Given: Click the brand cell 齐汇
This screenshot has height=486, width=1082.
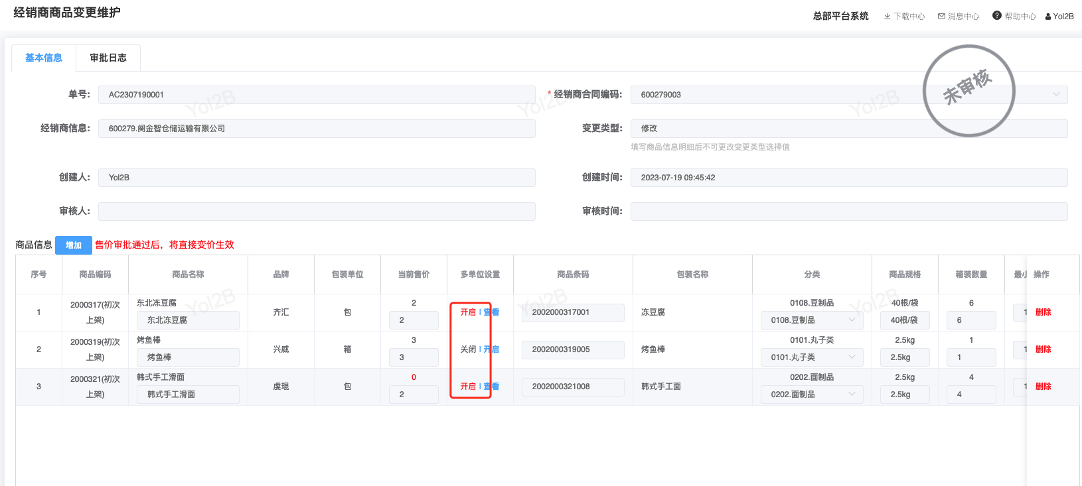Looking at the screenshot, I should click(281, 312).
